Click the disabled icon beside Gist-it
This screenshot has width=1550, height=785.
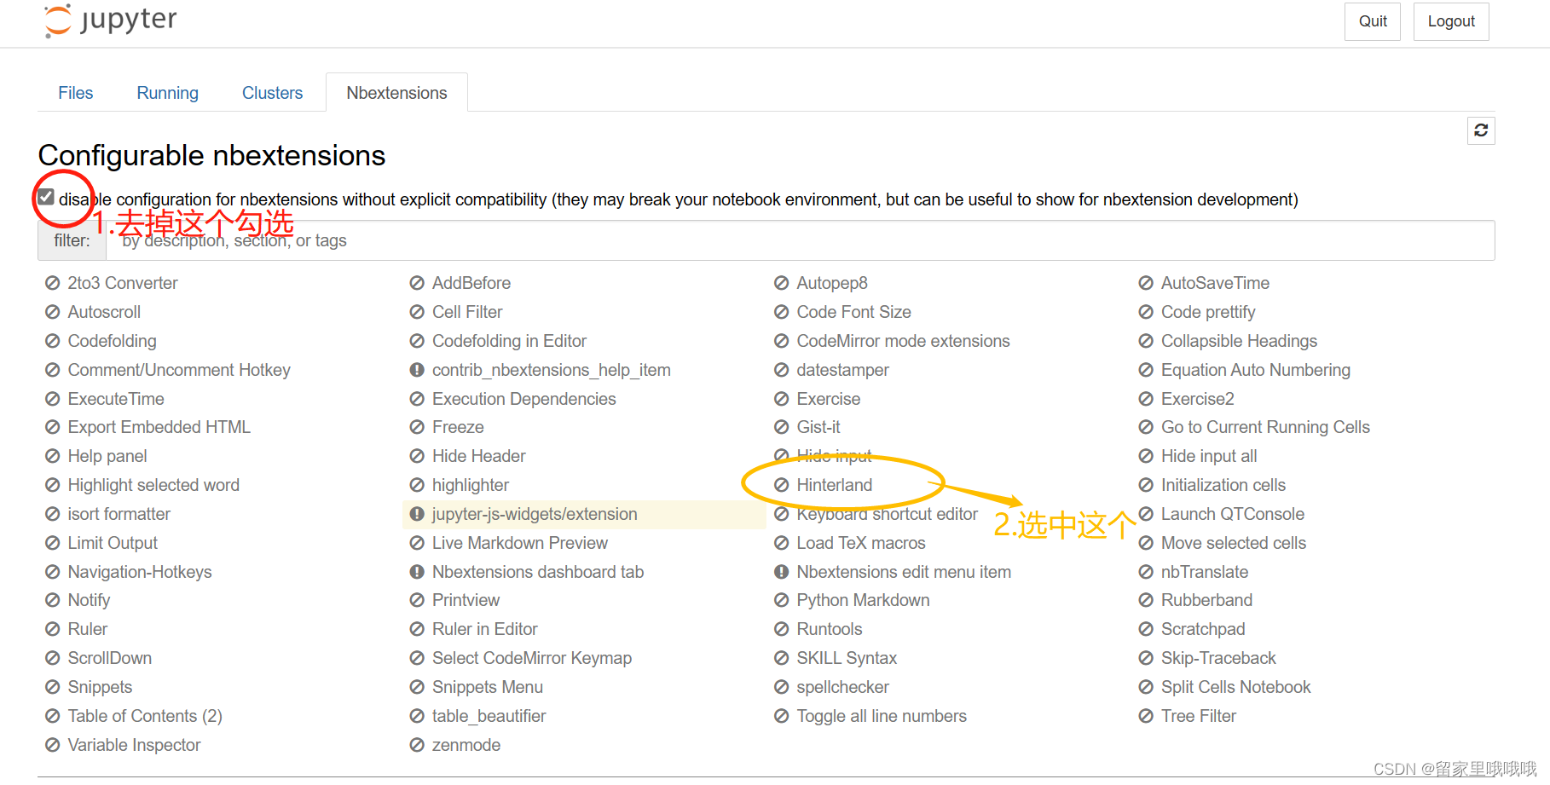pos(782,427)
